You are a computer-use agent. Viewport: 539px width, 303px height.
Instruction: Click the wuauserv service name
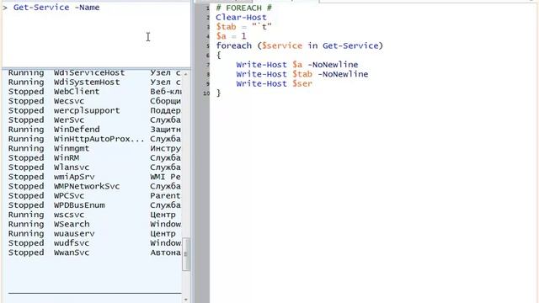(x=74, y=234)
